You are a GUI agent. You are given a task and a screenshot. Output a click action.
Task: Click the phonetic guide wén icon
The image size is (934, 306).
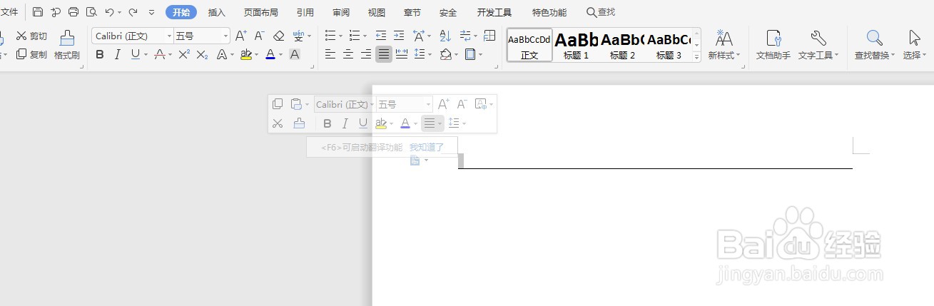coord(297,36)
